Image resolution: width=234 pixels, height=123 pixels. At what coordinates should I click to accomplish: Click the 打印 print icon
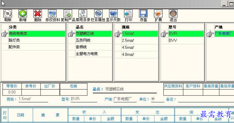128,14
